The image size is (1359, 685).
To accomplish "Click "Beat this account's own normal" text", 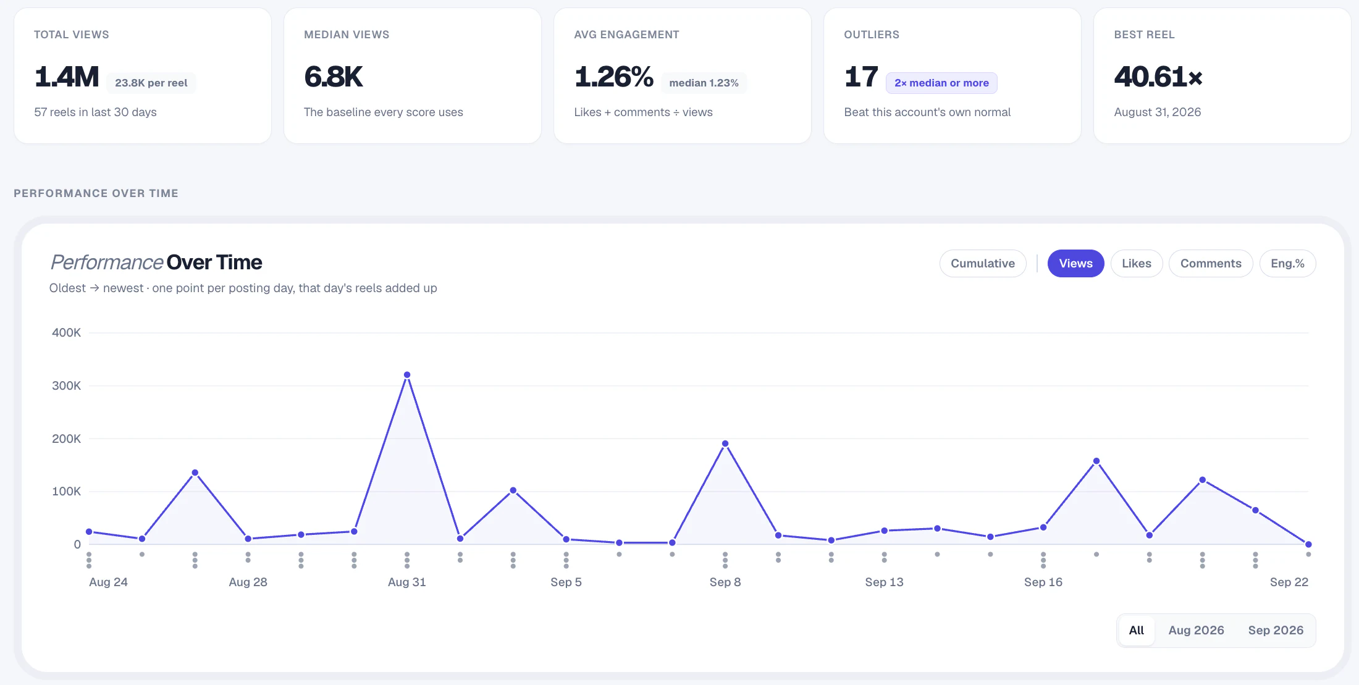I will click(927, 112).
